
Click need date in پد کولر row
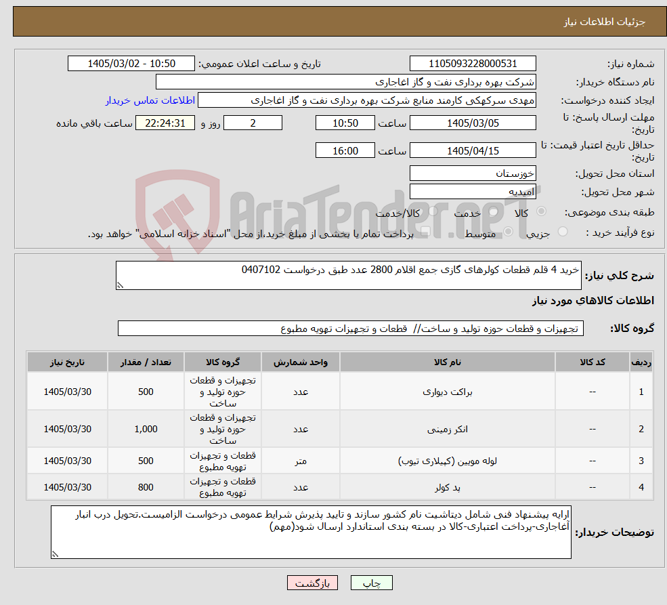(x=67, y=487)
